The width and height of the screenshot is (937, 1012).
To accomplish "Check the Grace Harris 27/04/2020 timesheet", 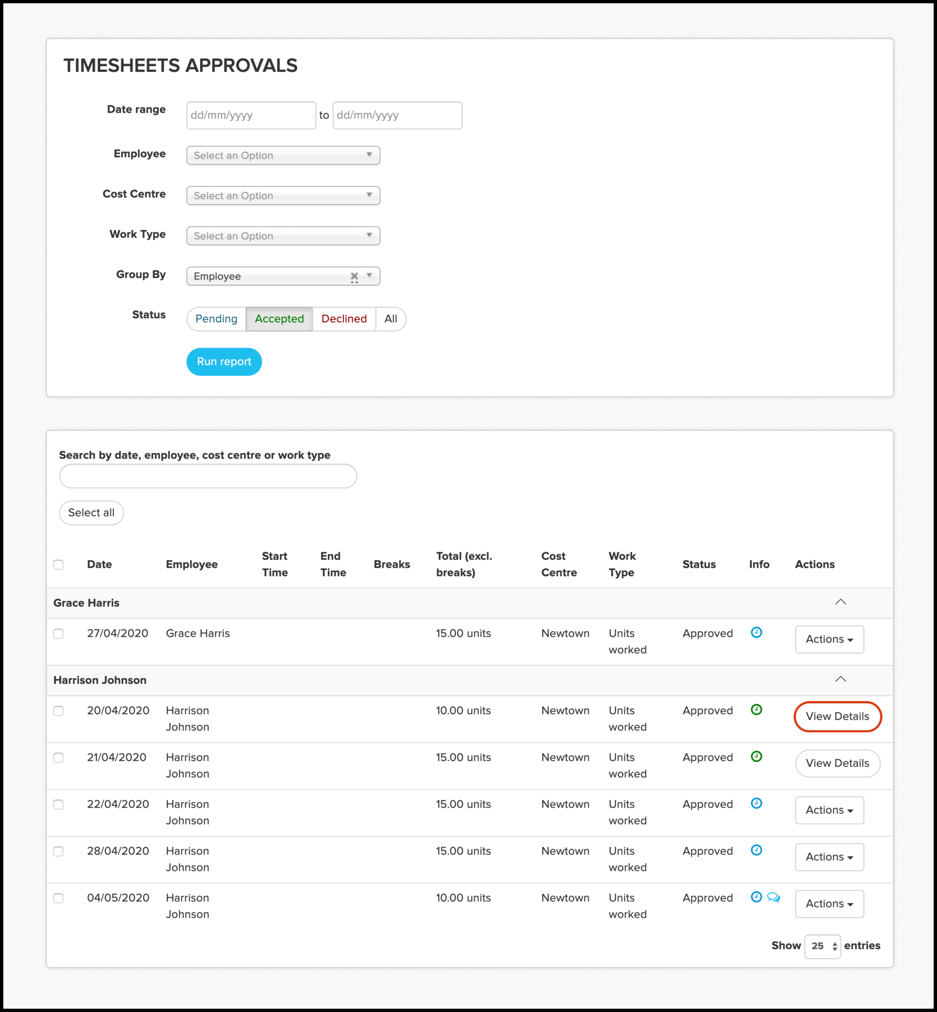I will [x=59, y=634].
